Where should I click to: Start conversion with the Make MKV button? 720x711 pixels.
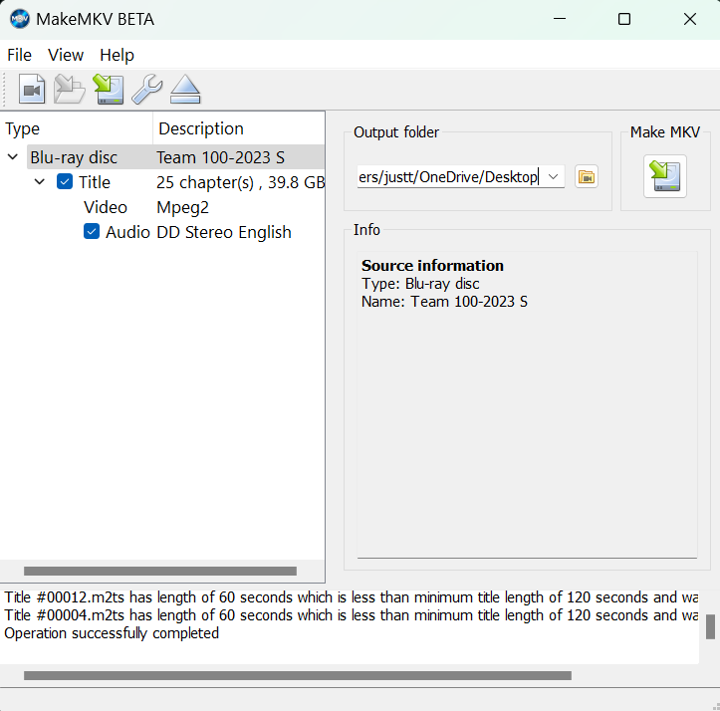(665, 176)
